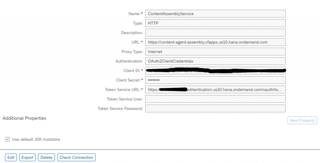The height and width of the screenshot is (163, 320).
Task: Open Proxy Type field showing Internet
Action: (x=215, y=52)
